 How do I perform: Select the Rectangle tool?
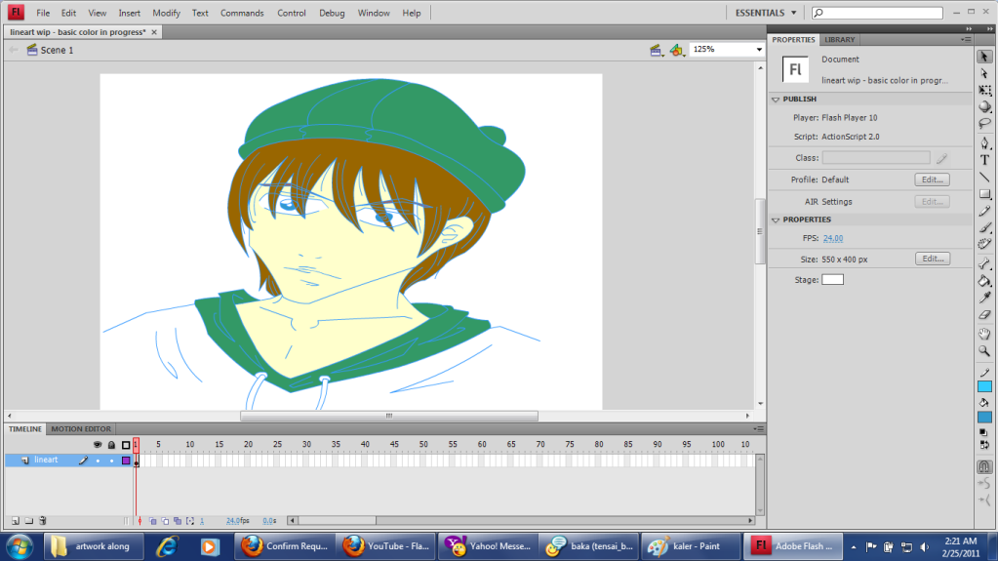984,193
